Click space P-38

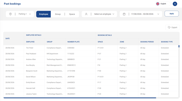[x=99, y=88]
